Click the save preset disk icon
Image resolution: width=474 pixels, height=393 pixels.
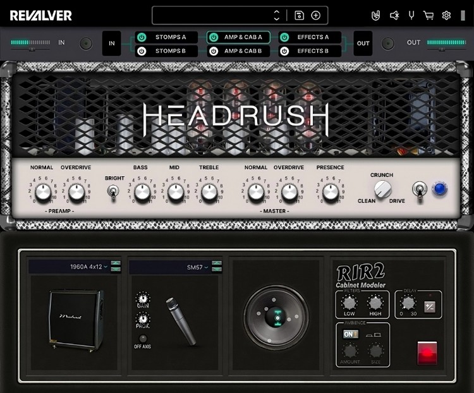click(299, 15)
